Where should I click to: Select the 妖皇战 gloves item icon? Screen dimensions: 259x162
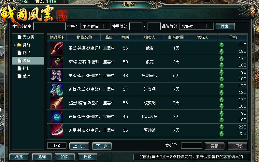pos(57,89)
